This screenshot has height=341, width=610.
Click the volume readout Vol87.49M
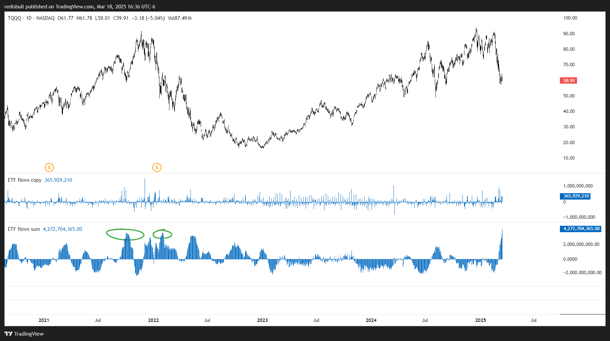pos(180,18)
